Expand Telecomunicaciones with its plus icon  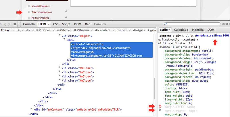[66, 11]
